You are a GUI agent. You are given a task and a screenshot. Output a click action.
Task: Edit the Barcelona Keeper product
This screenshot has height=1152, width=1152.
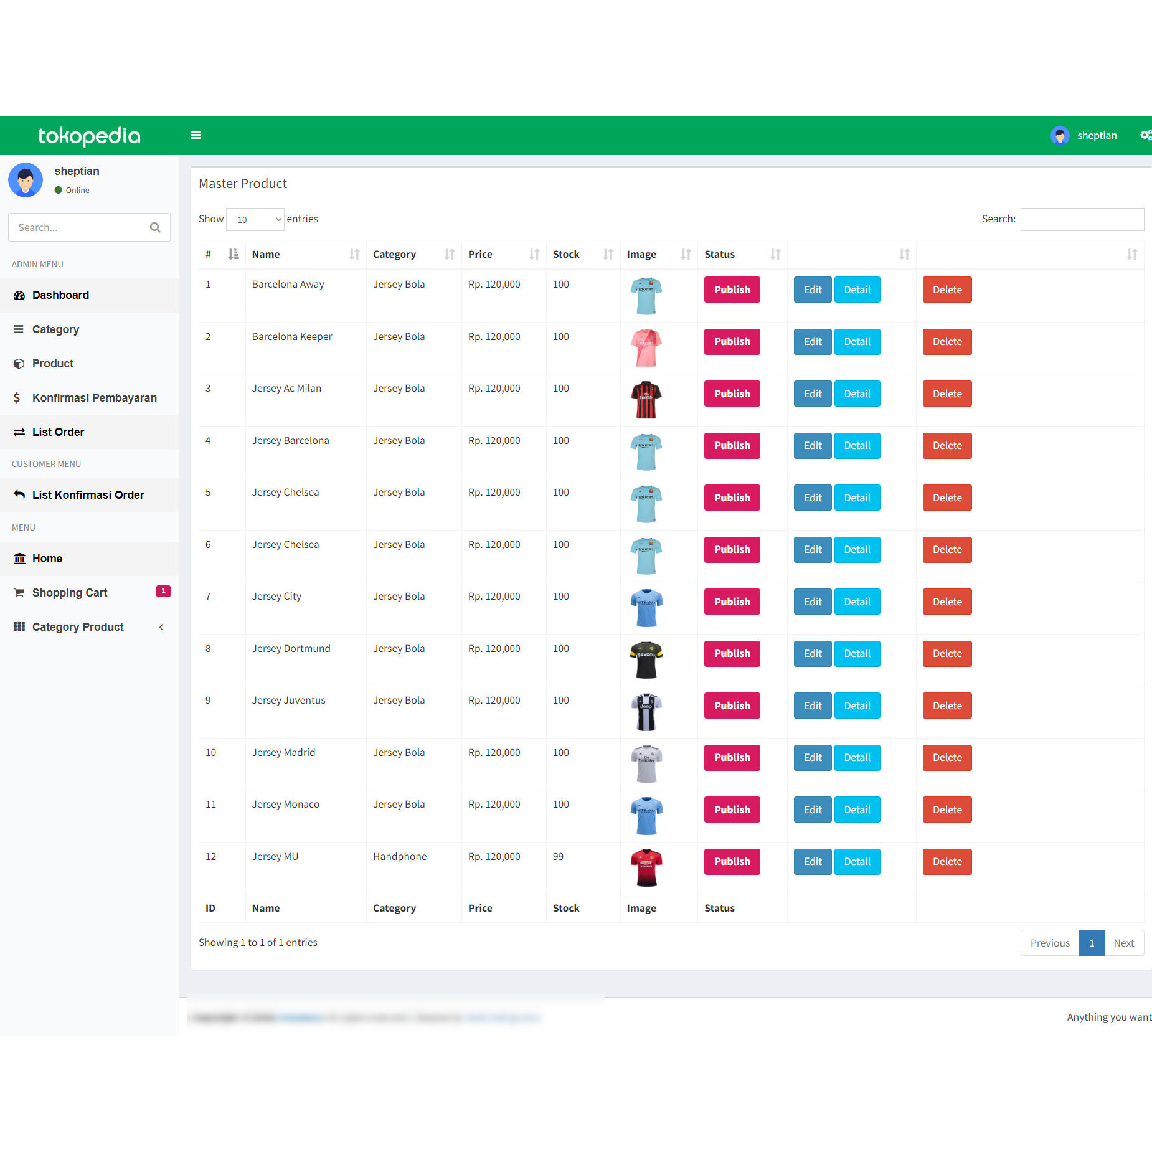pyautogui.click(x=813, y=342)
